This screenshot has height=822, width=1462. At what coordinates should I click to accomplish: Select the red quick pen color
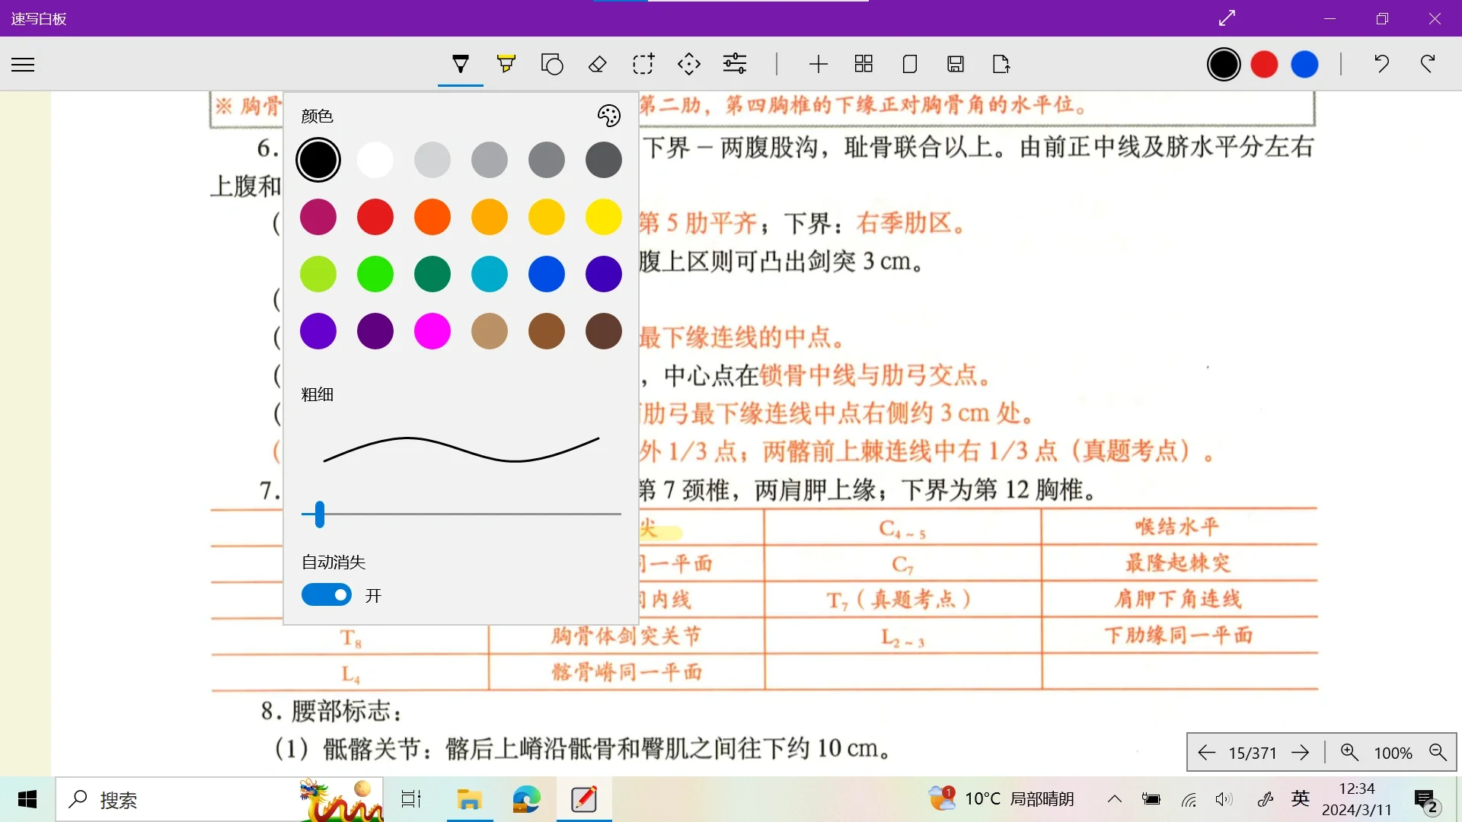(1264, 64)
